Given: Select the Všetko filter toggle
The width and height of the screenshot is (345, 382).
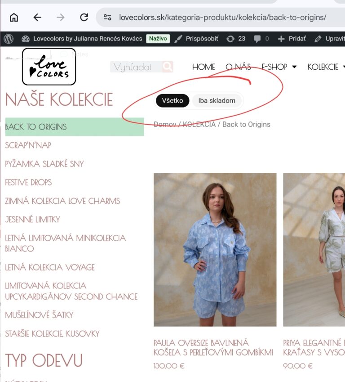Looking at the screenshot, I should 172,101.
